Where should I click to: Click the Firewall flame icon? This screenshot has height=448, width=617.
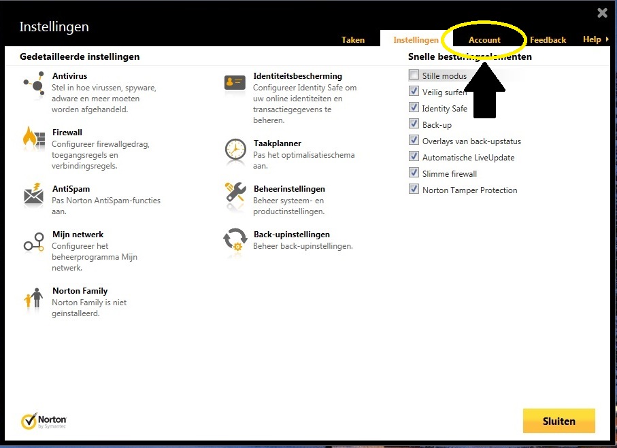31,137
